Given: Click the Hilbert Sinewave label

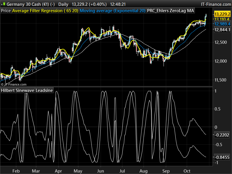Looking at the screenshot, I should click(17, 90).
